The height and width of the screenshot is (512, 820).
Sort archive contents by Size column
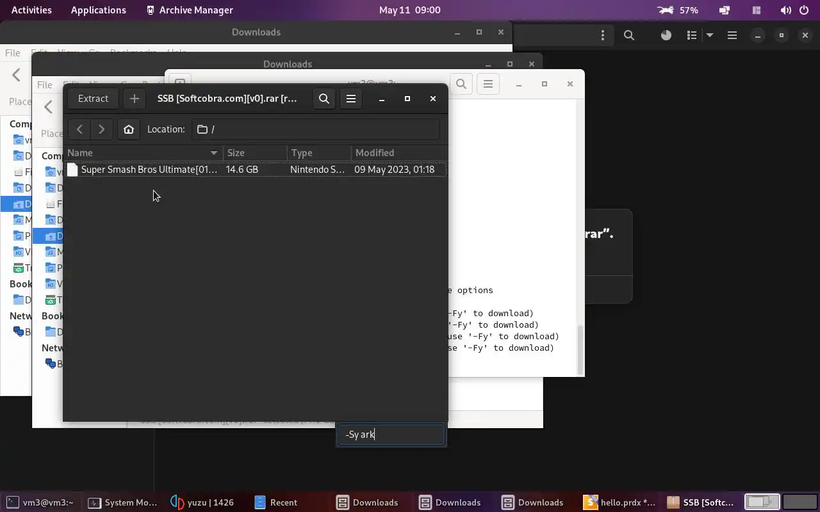point(256,153)
